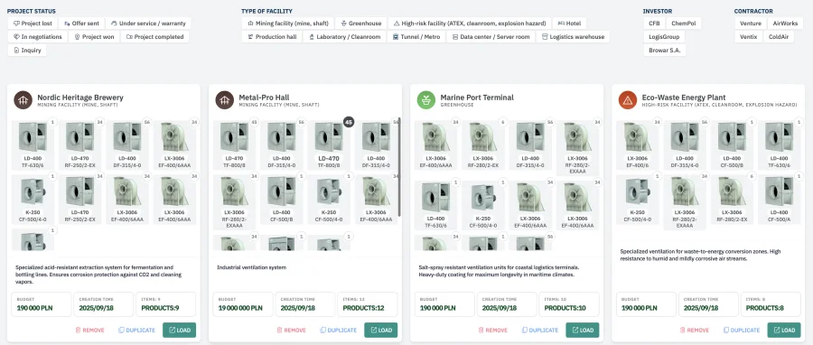Click the Nordic Heritage Brewery facility icon

point(23,100)
